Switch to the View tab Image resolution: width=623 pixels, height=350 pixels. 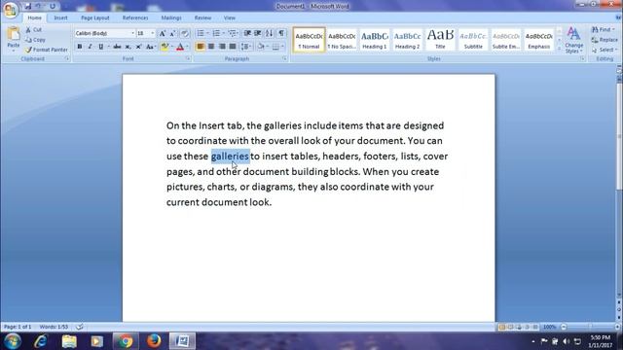[x=230, y=17]
